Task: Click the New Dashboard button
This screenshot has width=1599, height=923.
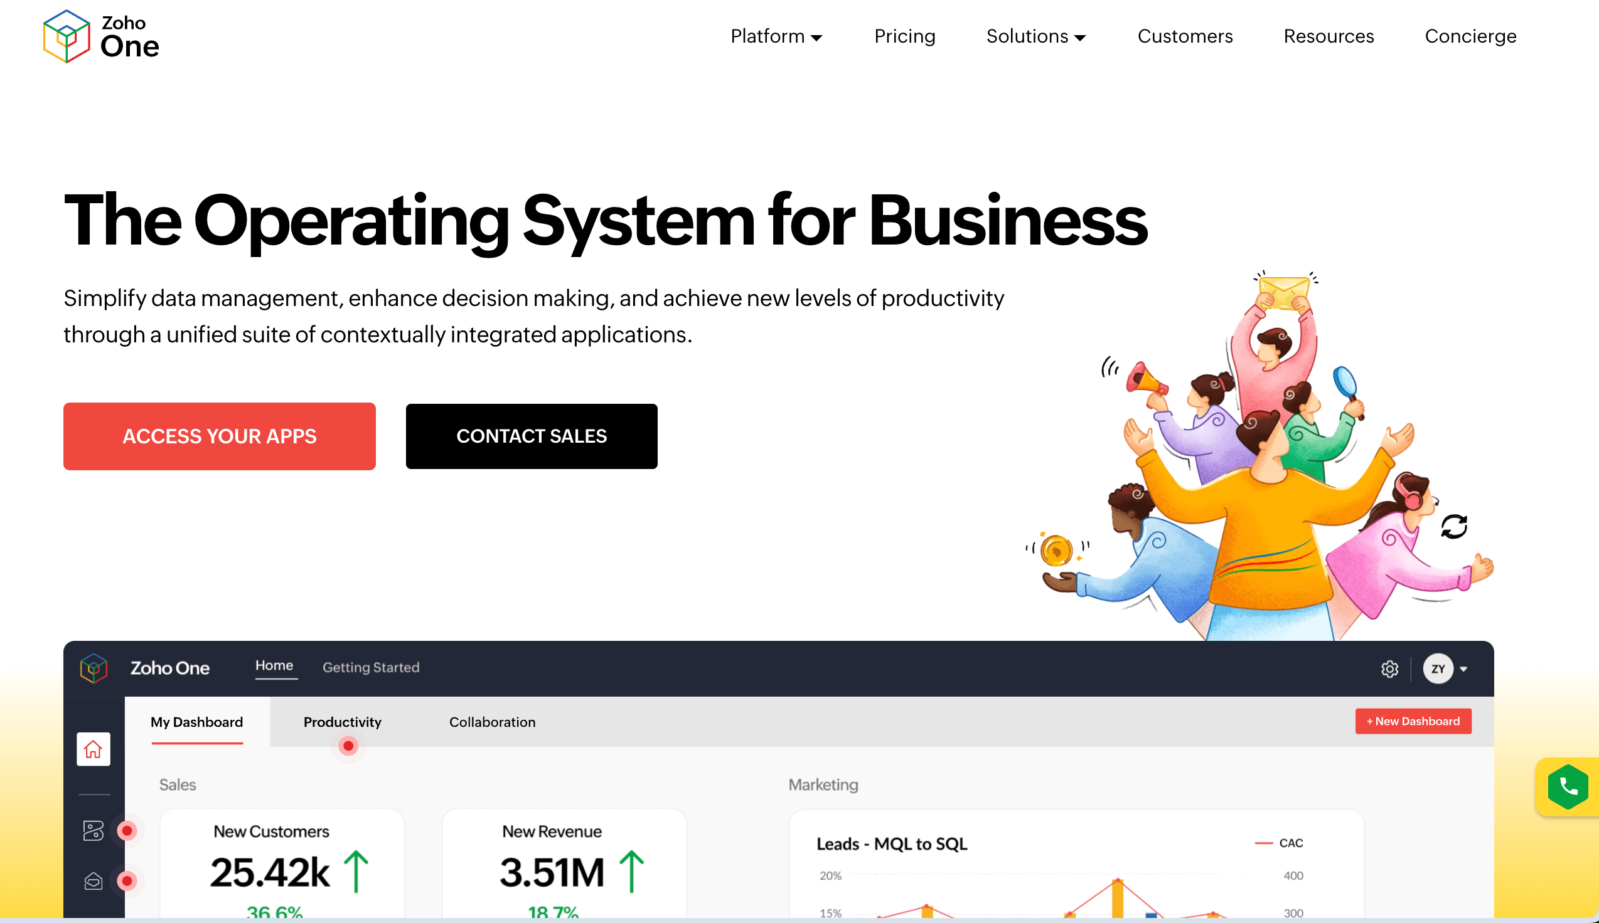Action: [x=1412, y=721]
